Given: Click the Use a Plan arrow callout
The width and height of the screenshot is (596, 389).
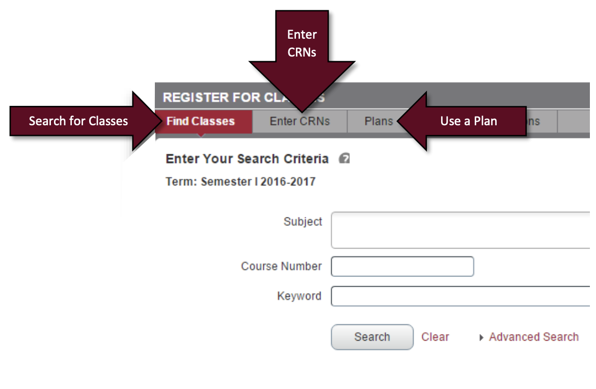Looking at the screenshot, I should click(x=468, y=121).
